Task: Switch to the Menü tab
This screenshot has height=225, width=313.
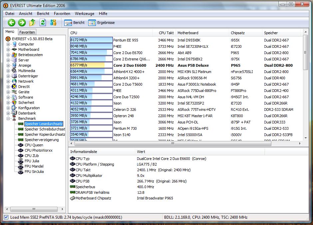Action: point(10,32)
